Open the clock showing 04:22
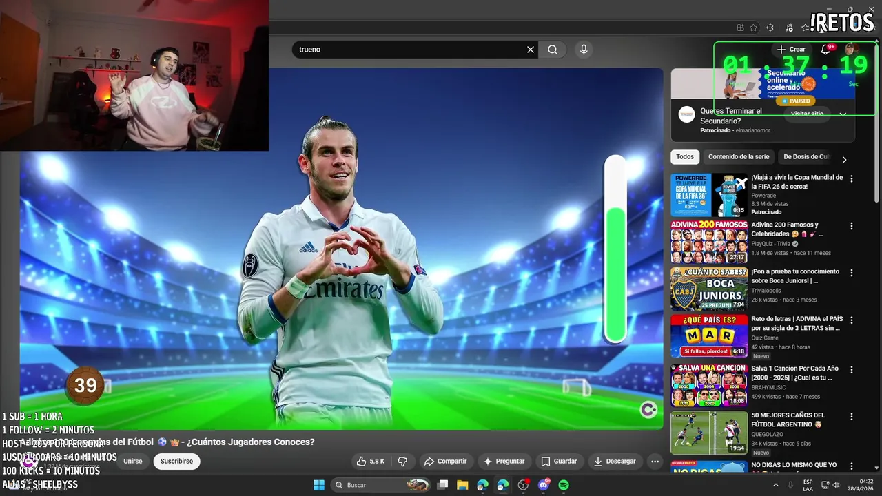This screenshot has width=882, height=496. pyautogui.click(x=861, y=485)
